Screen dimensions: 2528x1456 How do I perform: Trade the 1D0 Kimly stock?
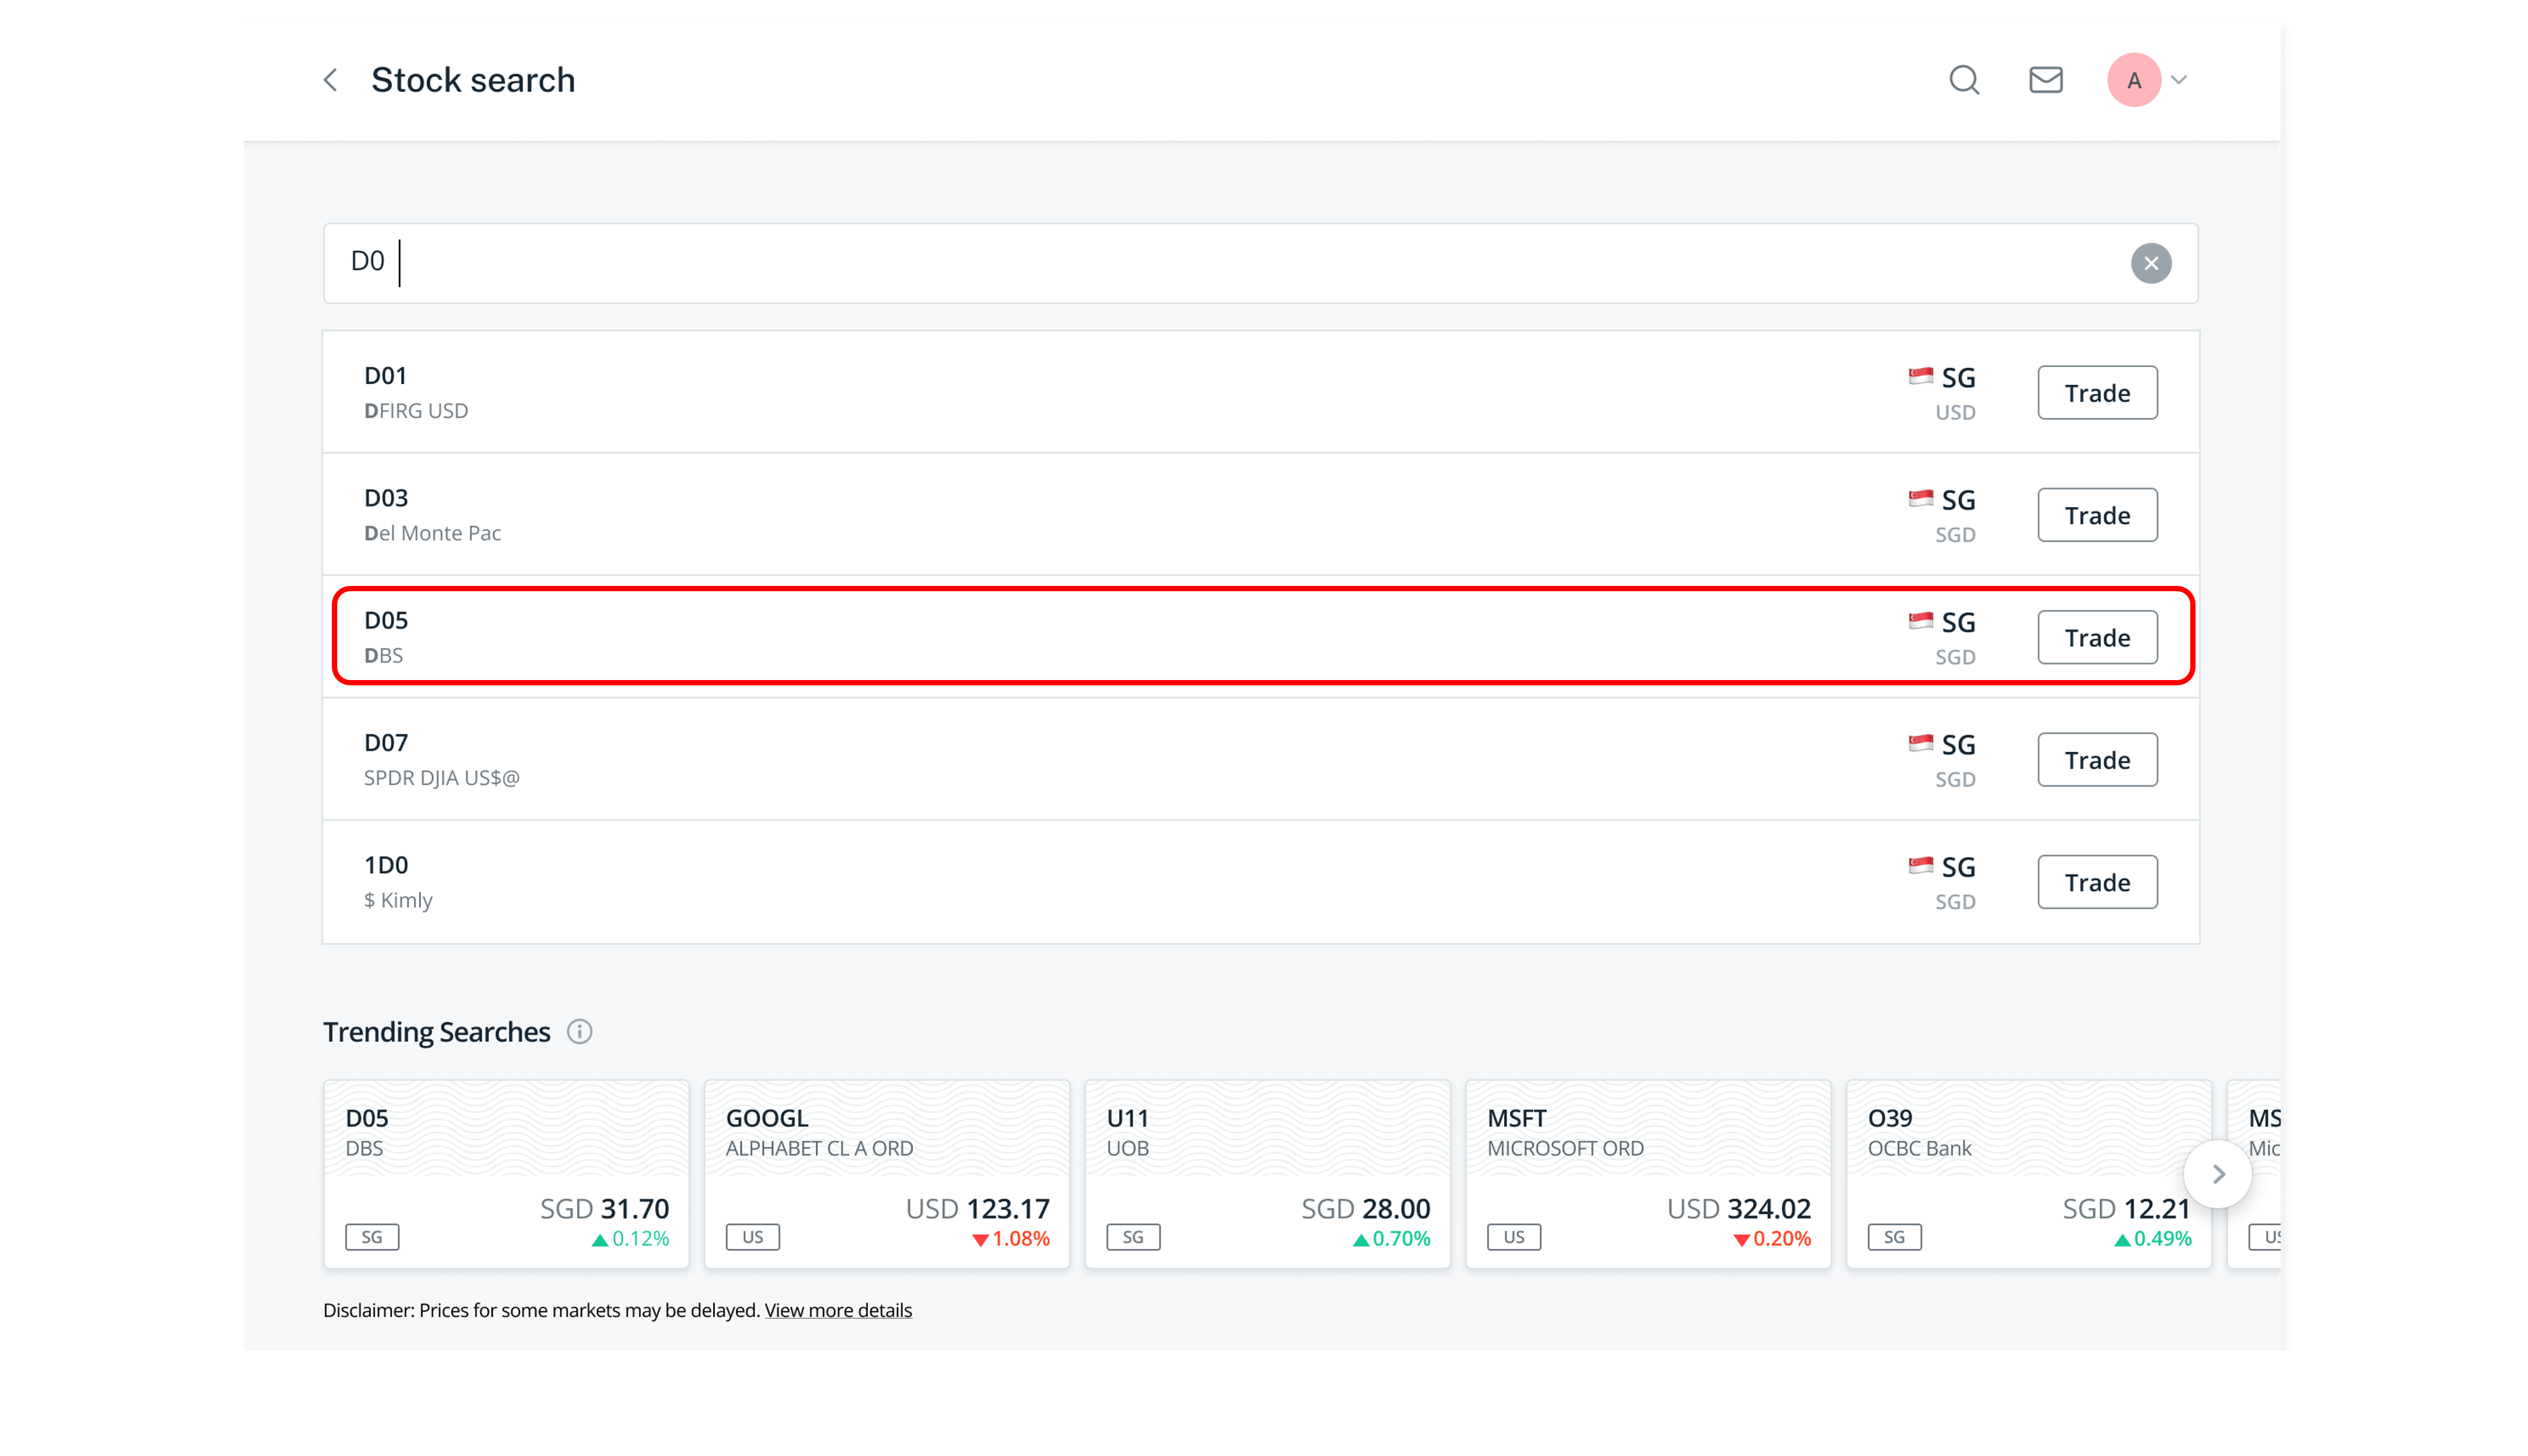point(2097,882)
